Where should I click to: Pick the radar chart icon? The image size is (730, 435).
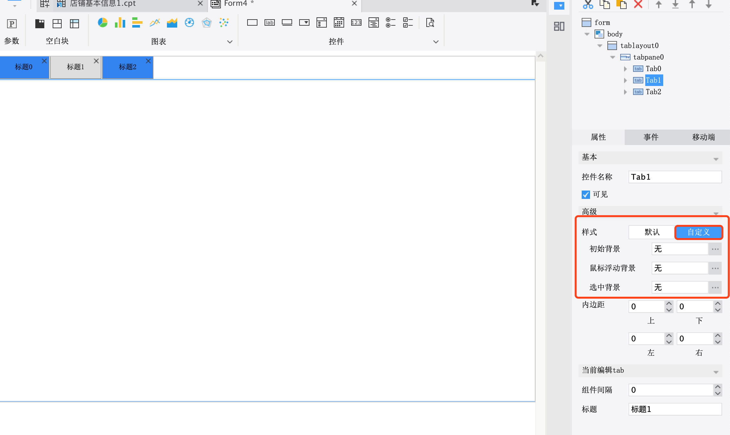(x=207, y=23)
